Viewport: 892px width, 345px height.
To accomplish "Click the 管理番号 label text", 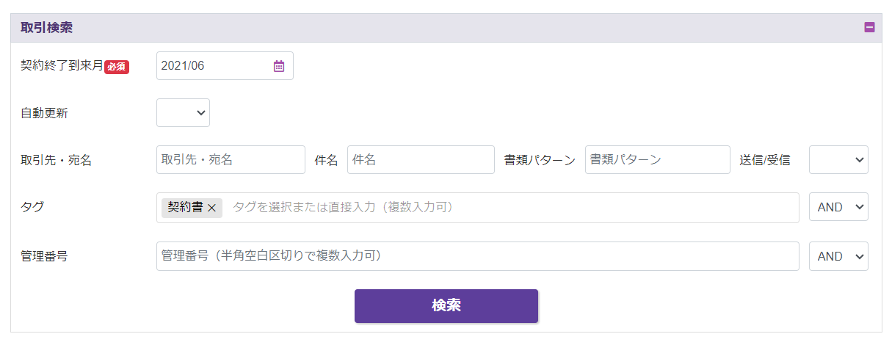I will [x=44, y=257].
